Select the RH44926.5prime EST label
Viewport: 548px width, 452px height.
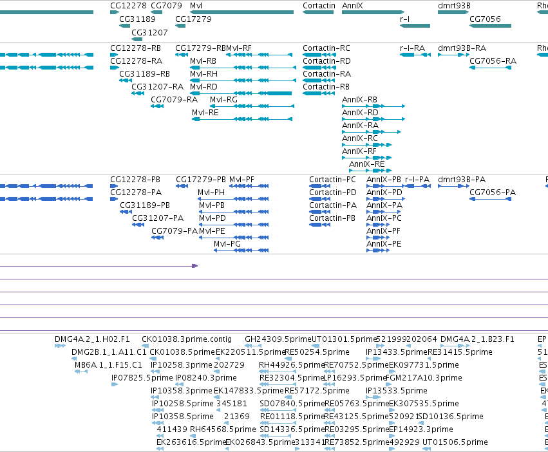[x=292, y=365]
